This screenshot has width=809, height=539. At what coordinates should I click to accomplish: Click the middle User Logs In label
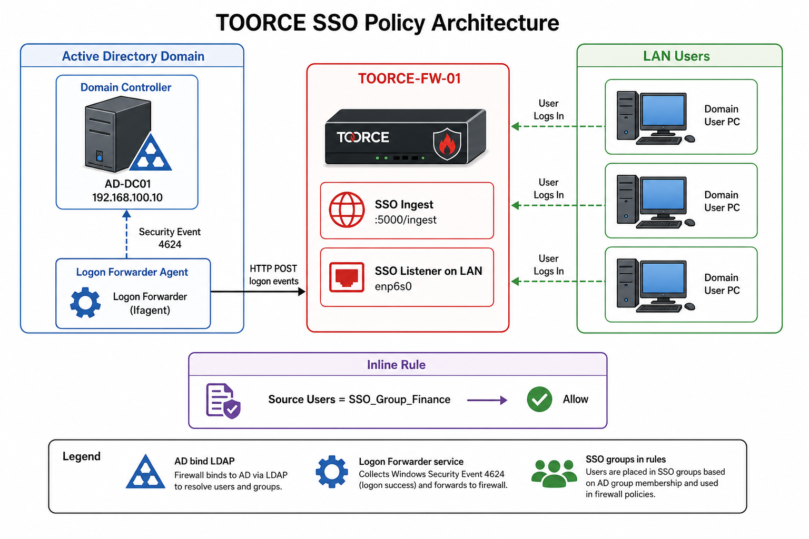549,188
